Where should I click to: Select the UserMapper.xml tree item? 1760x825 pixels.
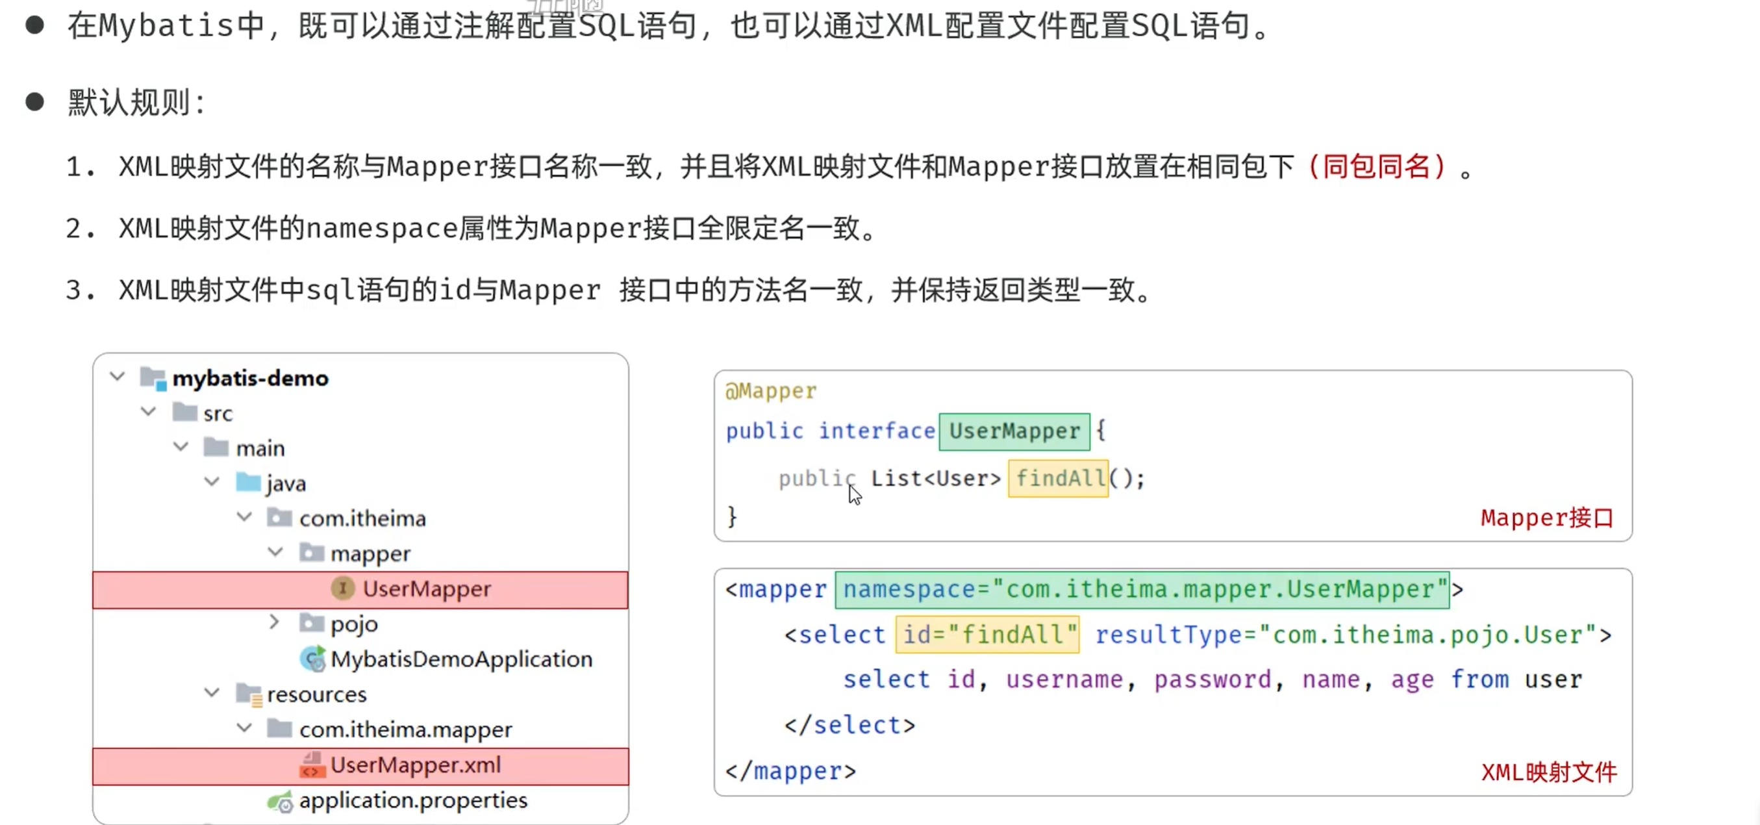360,767
